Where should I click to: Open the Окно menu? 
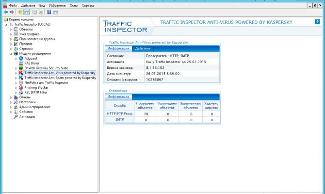tap(74, 6)
